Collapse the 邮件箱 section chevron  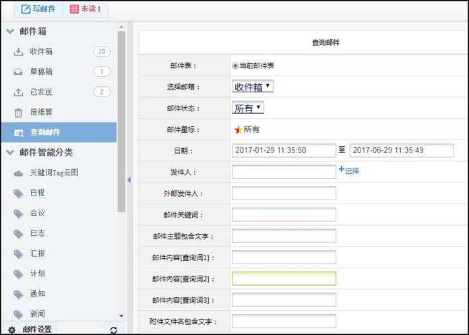click(x=10, y=31)
